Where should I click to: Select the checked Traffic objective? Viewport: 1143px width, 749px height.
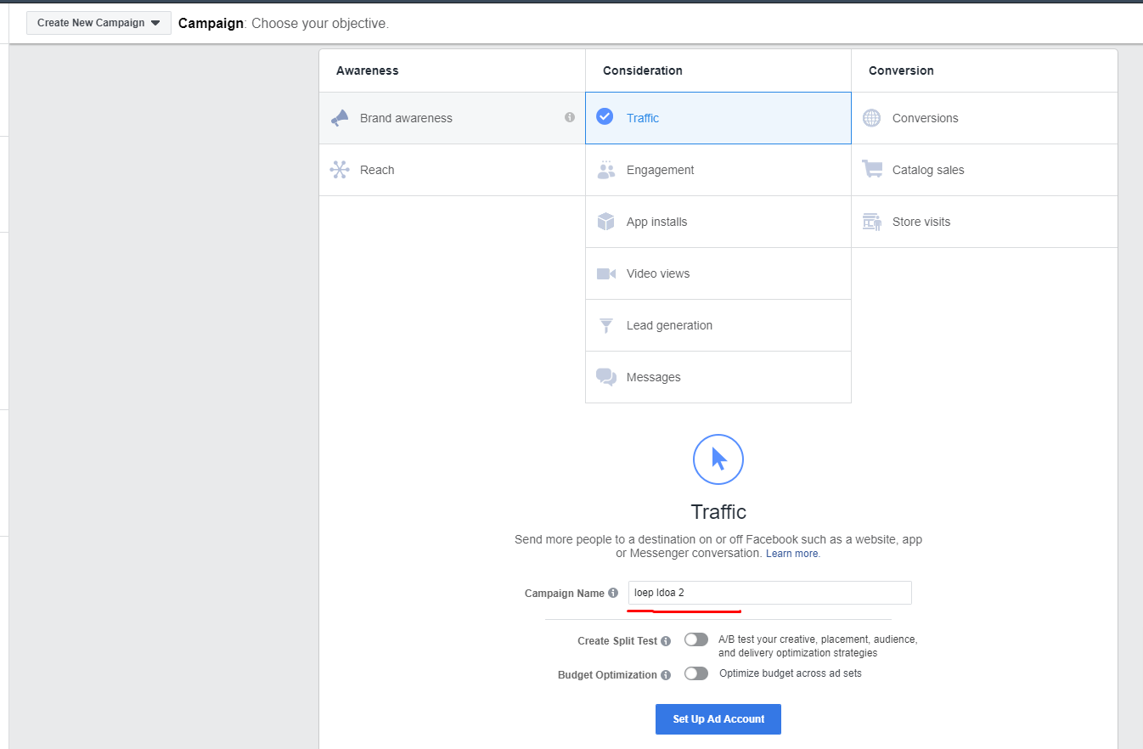coord(718,118)
